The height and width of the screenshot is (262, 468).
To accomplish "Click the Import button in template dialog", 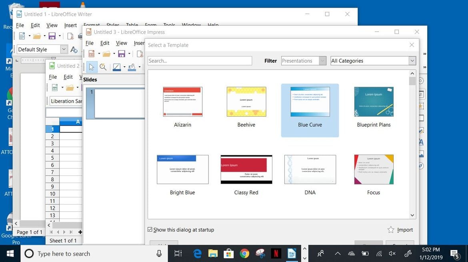I will point(400,230).
